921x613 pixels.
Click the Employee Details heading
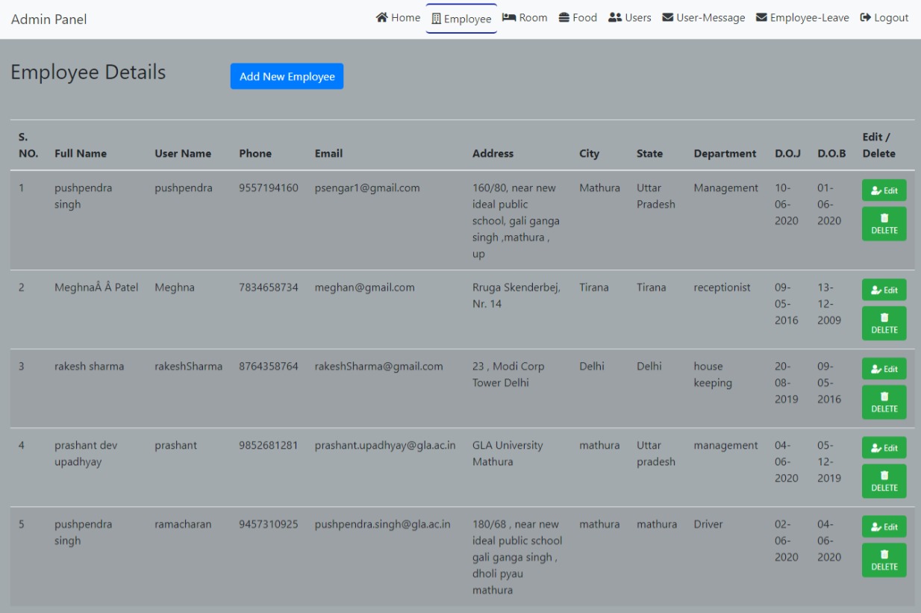88,72
